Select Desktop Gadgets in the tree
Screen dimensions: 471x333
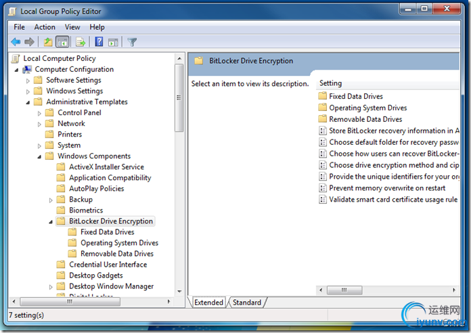[x=96, y=275]
